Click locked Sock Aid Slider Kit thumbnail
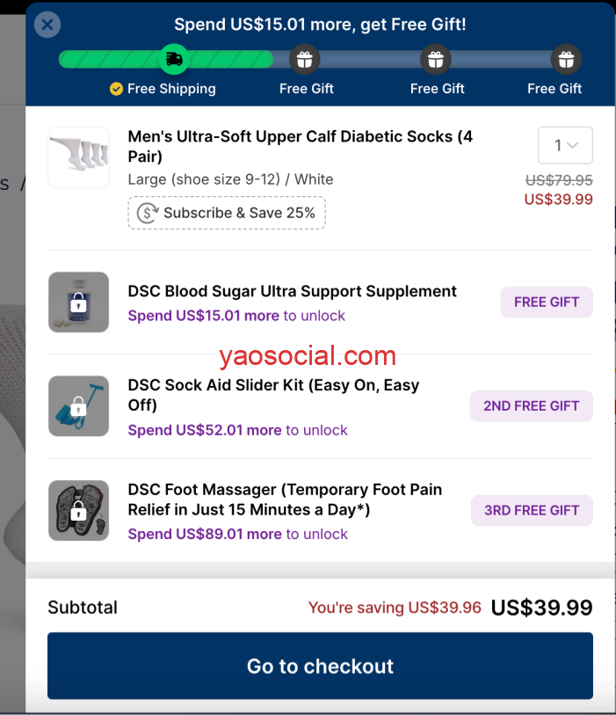616x715 pixels. click(x=78, y=405)
